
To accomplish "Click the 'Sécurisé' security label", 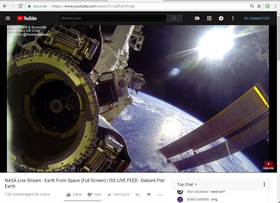I will [40, 6].
